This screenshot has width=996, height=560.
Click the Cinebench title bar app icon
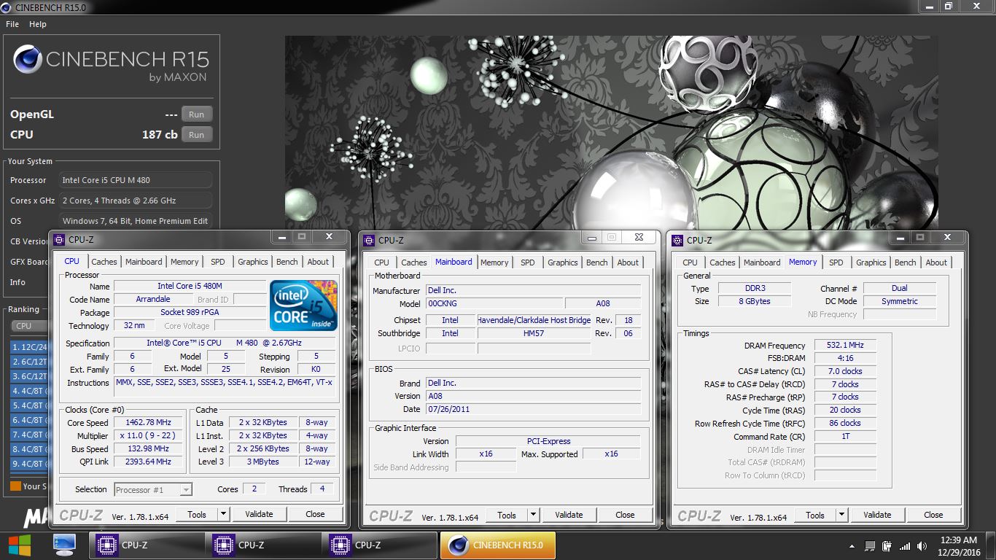tap(7, 7)
